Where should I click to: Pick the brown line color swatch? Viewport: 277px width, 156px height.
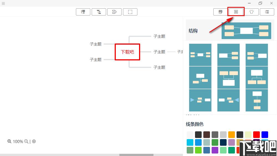click(207, 135)
